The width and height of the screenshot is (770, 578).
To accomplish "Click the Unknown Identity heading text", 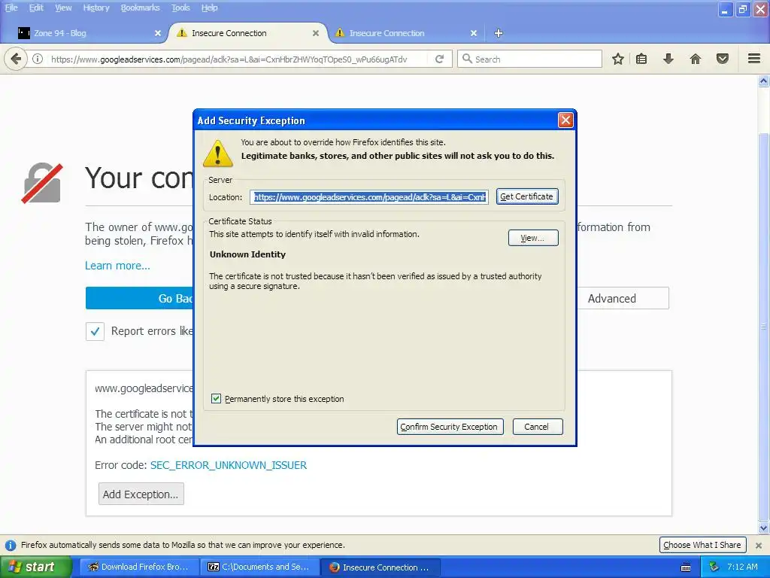I will [x=247, y=254].
